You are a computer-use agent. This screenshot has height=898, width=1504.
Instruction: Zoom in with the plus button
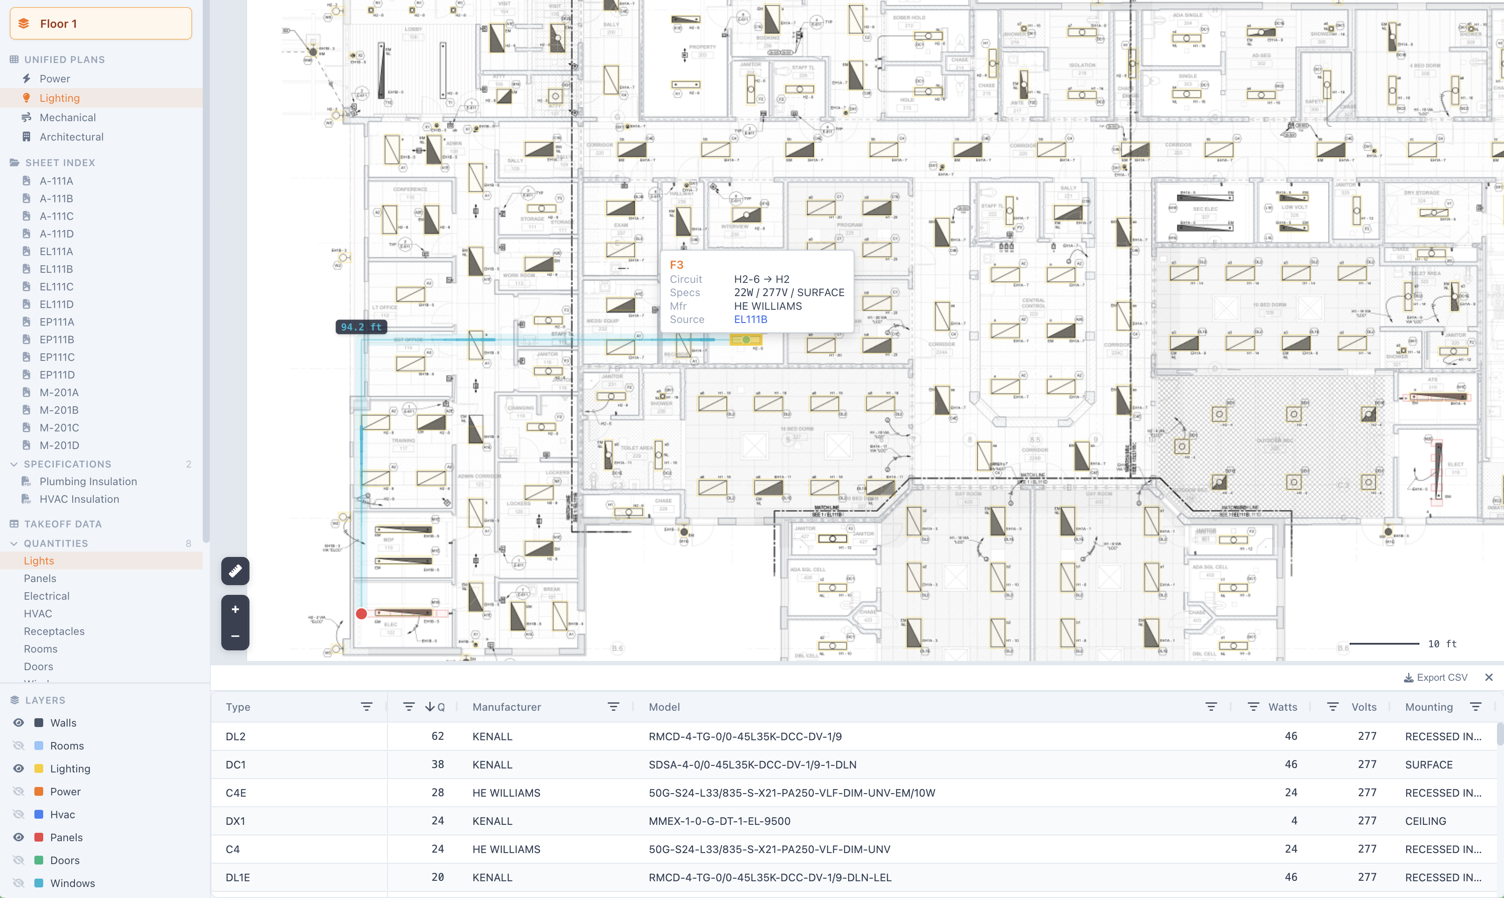pos(235,609)
